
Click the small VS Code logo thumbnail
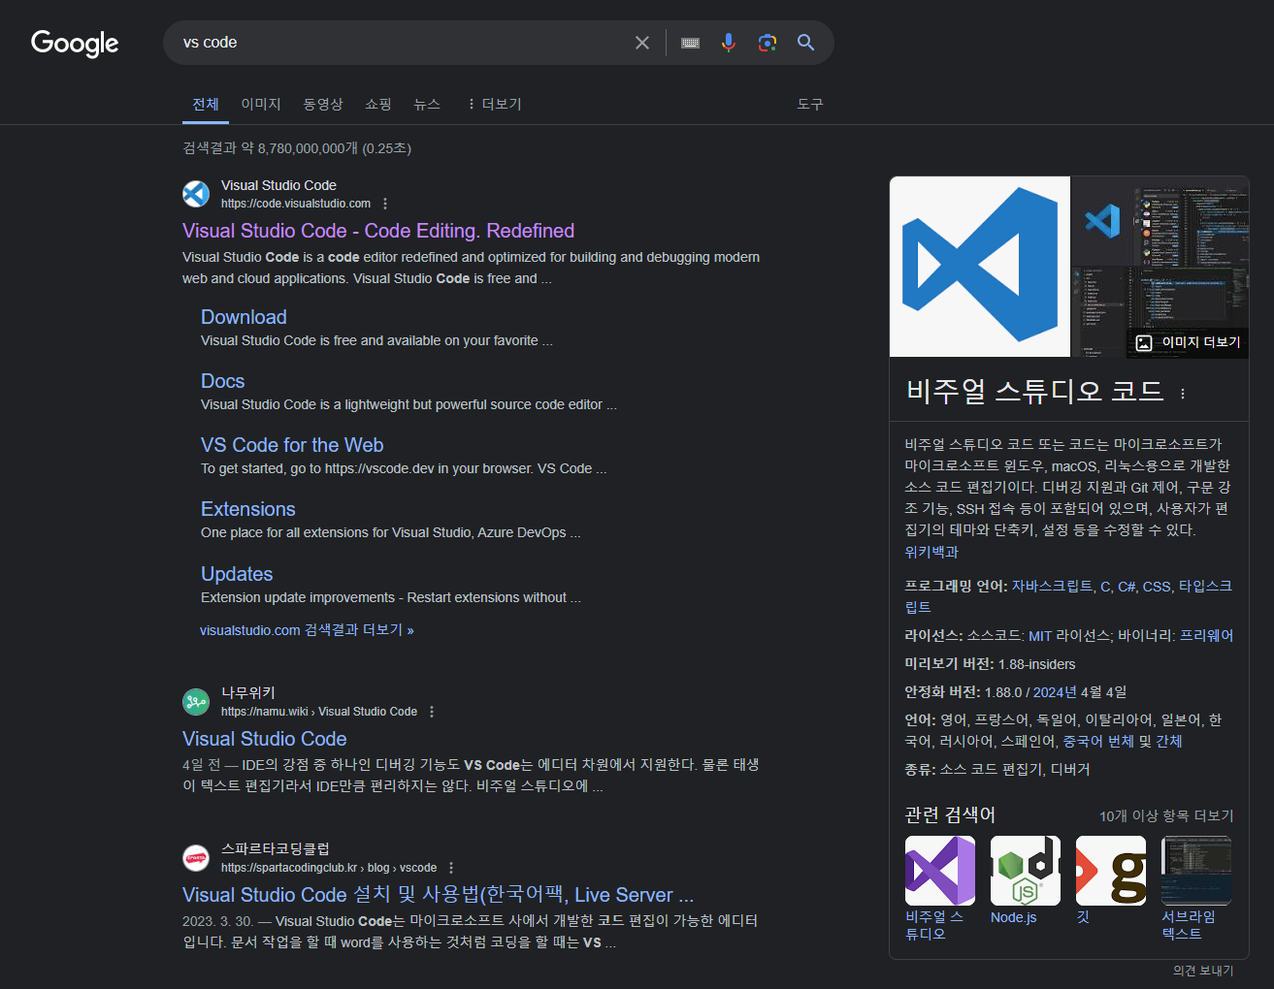(x=1102, y=221)
